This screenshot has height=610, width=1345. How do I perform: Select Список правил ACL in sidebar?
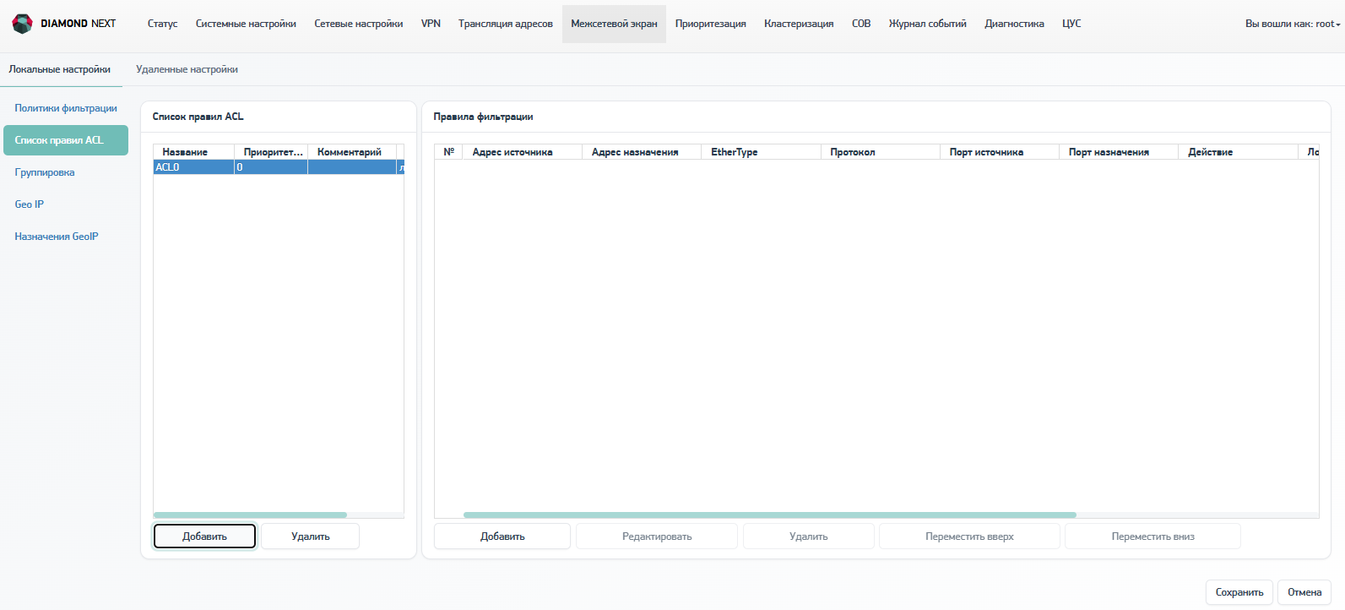click(x=66, y=140)
